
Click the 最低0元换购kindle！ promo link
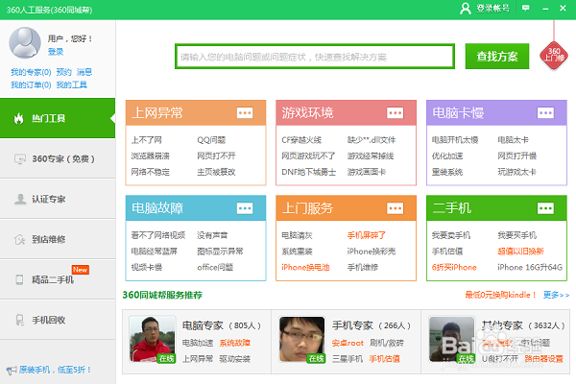pyautogui.click(x=501, y=295)
